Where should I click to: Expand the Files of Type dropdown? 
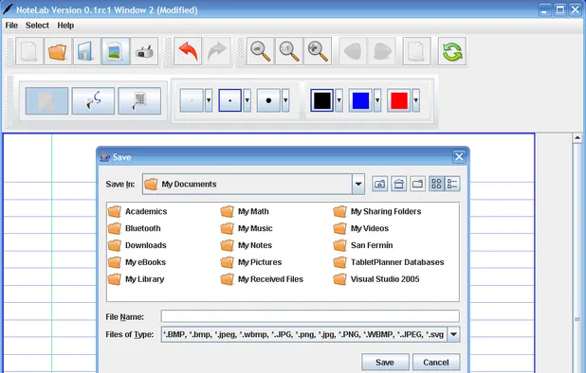tap(453, 334)
